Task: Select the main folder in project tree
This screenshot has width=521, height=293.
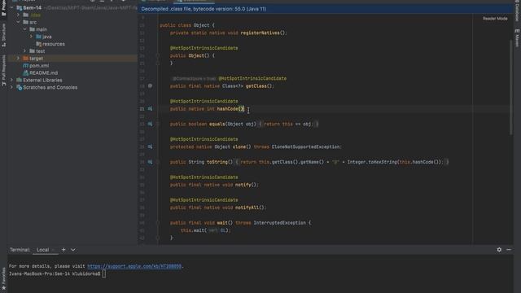Action: click(72, 29)
